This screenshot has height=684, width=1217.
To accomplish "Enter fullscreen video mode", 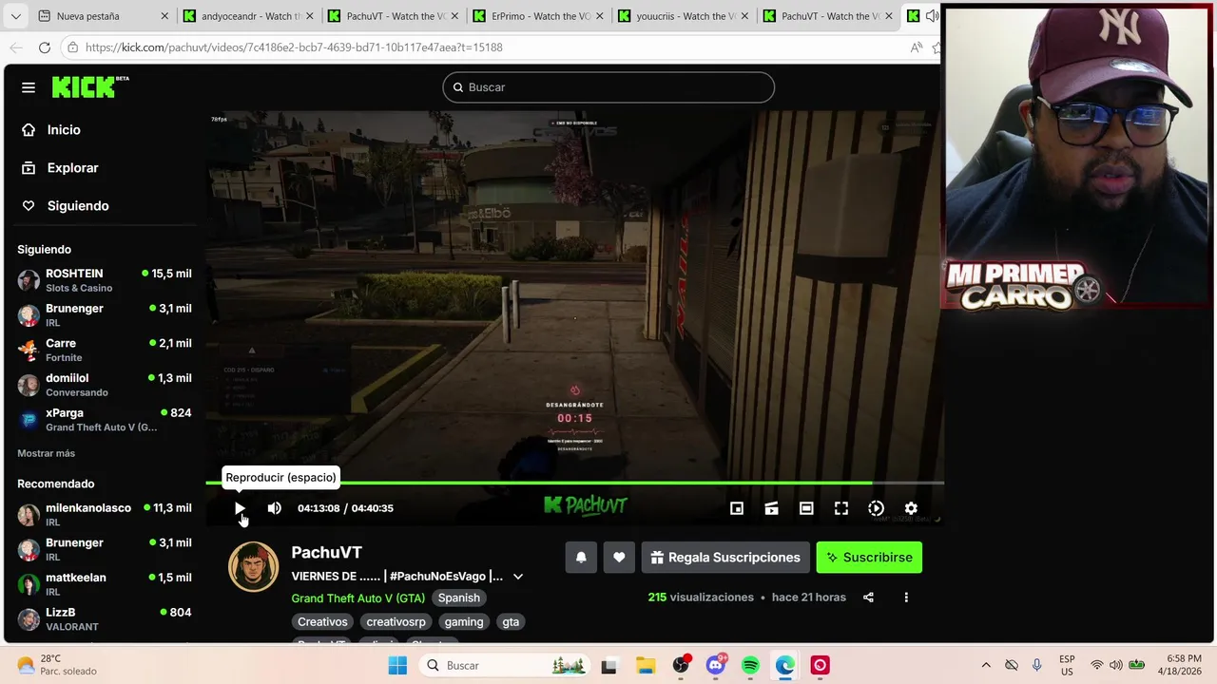I will click(x=841, y=508).
